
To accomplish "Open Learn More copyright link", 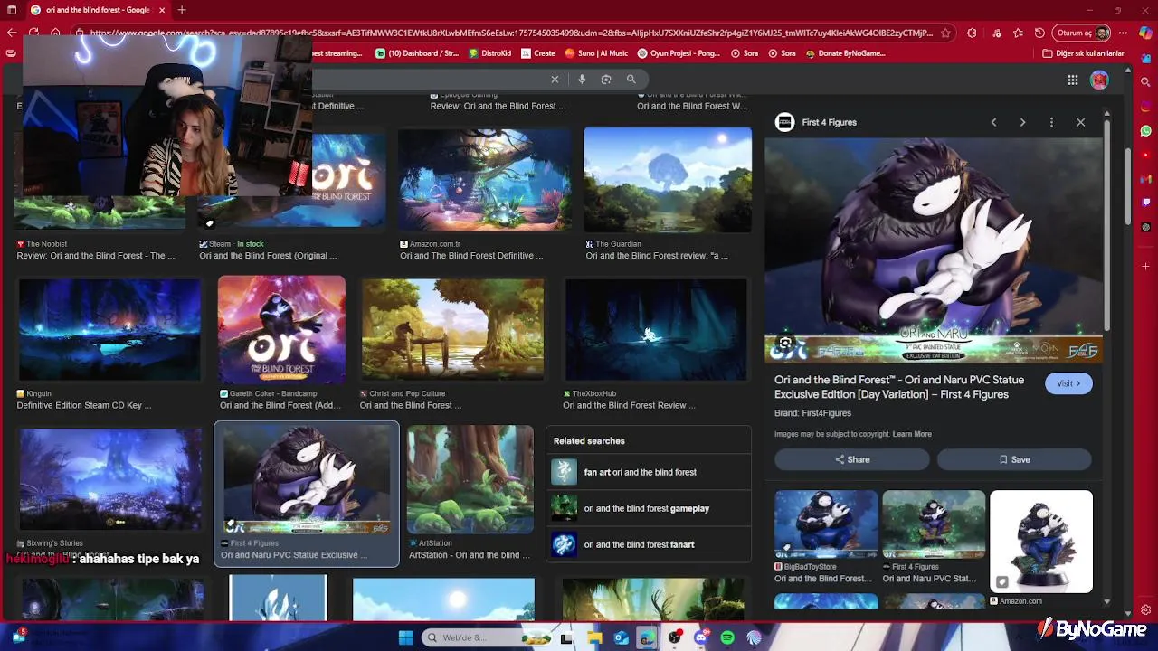I will click(x=912, y=434).
